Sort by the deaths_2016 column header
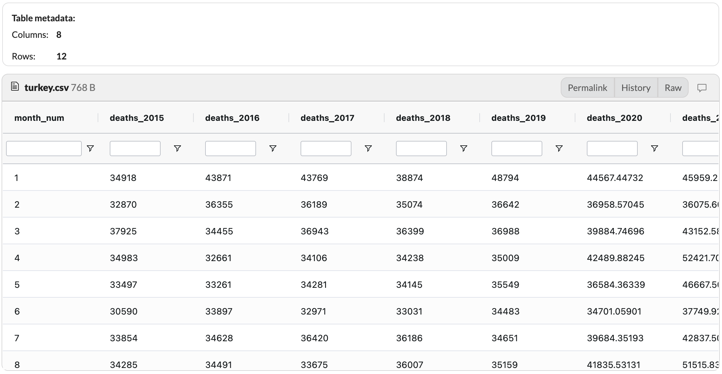722x374 pixels. coord(232,118)
